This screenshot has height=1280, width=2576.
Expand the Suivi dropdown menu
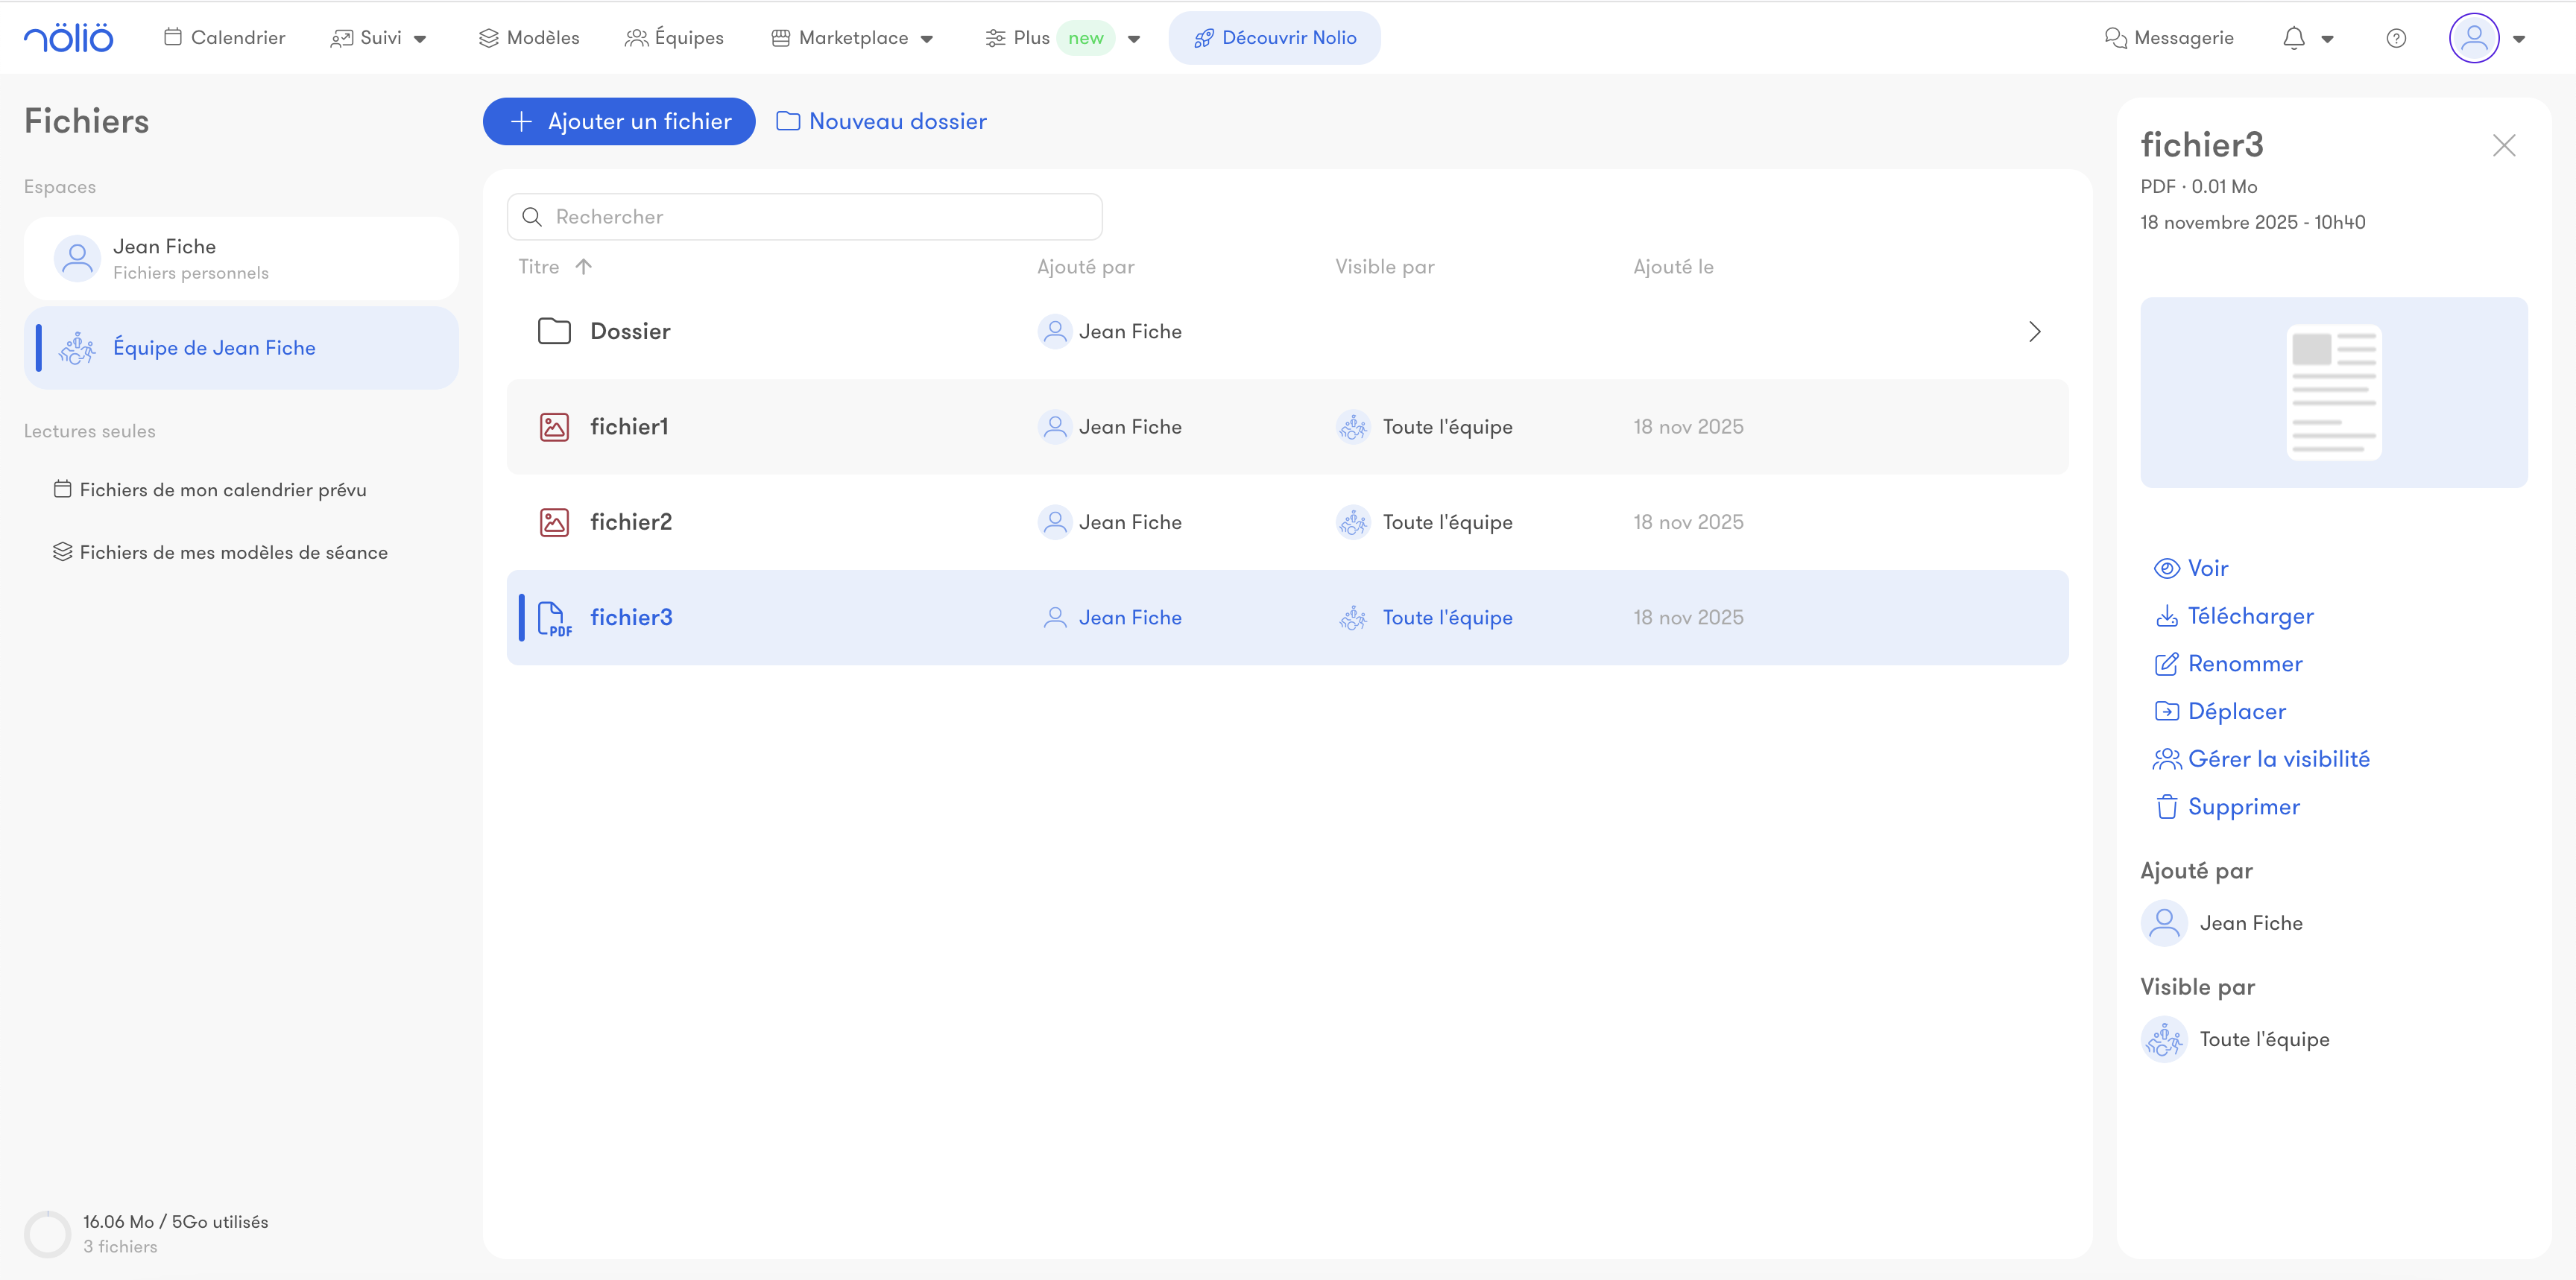coord(380,38)
